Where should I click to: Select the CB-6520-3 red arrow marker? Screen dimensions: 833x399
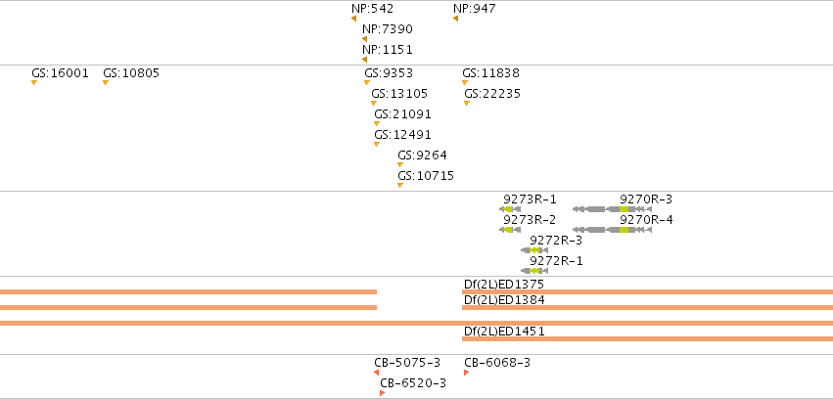click(x=383, y=393)
